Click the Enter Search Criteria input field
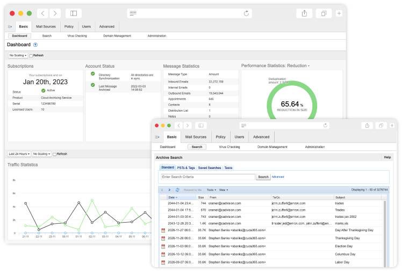402x272 pixels. point(207,177)
